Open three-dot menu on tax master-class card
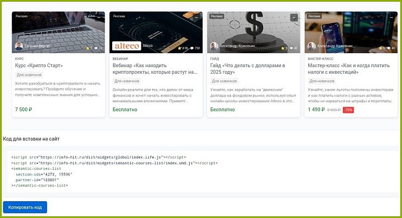402x218 pixels. 391,17
